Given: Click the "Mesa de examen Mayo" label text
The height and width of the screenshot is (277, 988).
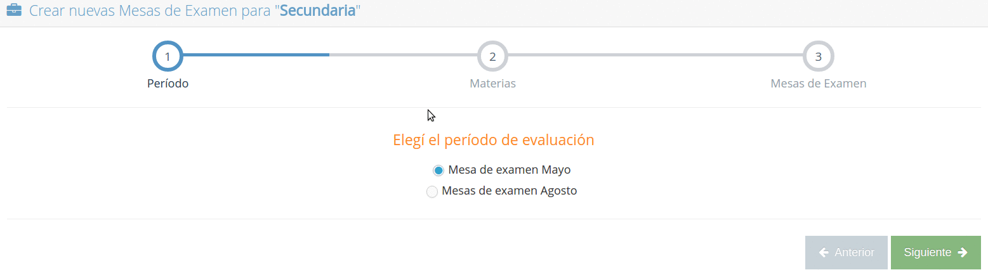Looking at the screenshot, I should [510, 170].
